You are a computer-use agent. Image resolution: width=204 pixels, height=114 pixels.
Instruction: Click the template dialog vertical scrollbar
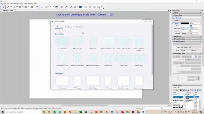click(152, 50)
